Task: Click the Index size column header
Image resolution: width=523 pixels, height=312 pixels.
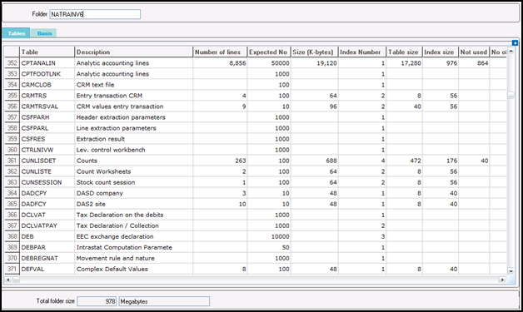Action: coord(441,52)
